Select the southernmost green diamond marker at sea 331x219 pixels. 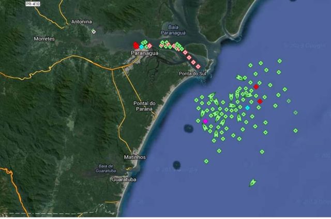206,162
